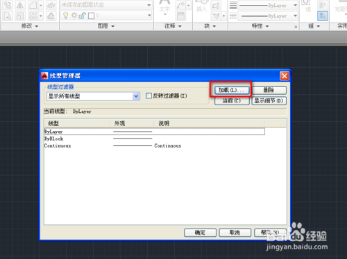Screen dimensions: 347x259
Task: Close the 线型管理器 dialog
Action: pos(285,75)
